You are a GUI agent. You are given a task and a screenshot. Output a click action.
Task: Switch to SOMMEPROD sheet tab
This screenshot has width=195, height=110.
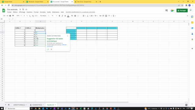[x=37, y=105]
